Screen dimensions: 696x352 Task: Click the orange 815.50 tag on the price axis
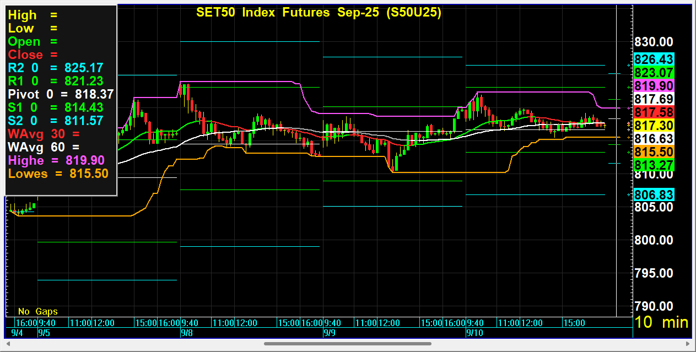[654, 152]
